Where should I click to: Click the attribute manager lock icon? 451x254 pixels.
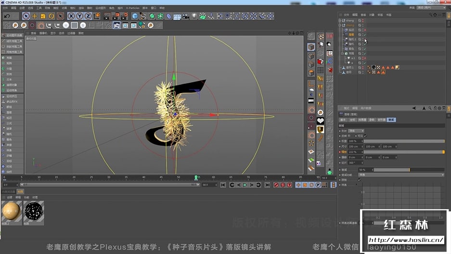(x=435, y=108)
